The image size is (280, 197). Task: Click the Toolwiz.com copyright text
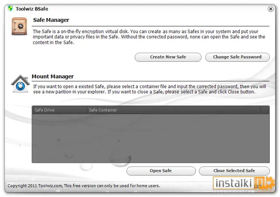pyautogui.click(x=84, y=186)
